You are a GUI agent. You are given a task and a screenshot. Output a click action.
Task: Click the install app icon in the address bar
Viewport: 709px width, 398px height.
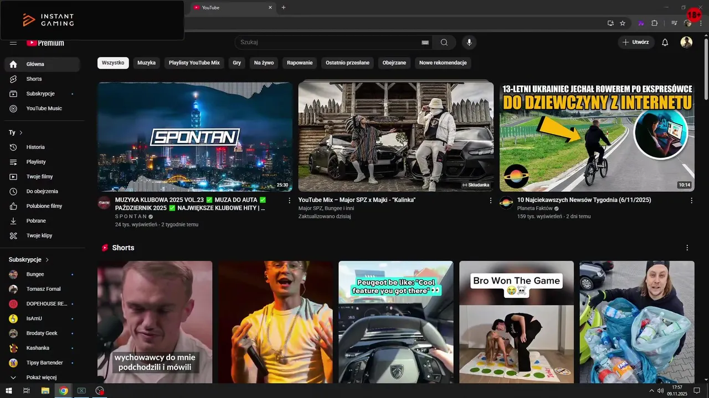pos(610,23)
